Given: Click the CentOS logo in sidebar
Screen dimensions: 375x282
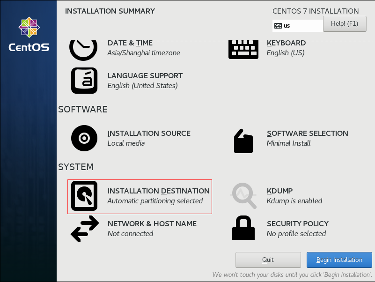Looking at the screenshot, I should (29, 34).
